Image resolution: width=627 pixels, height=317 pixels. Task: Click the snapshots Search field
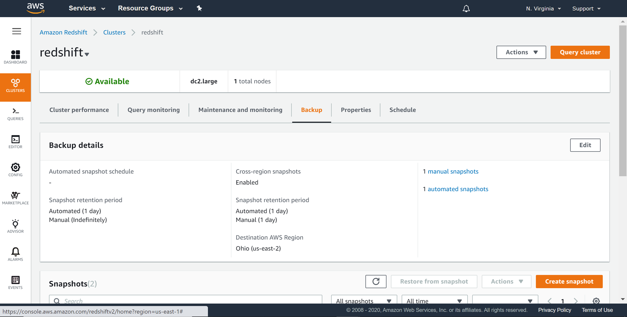point(188,301)
